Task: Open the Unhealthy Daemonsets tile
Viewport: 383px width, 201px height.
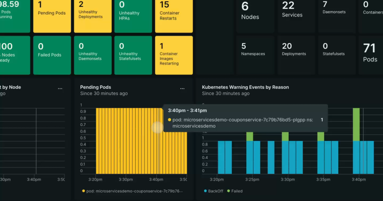Action: click(x=93, y=55)
